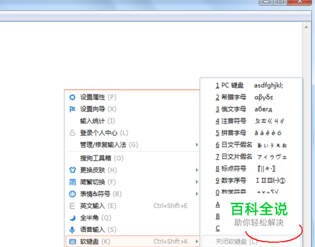This screenshot has height=247, width=315.
Task: Choose 语音输入 (S) menu entry
Action: point(133,230)
